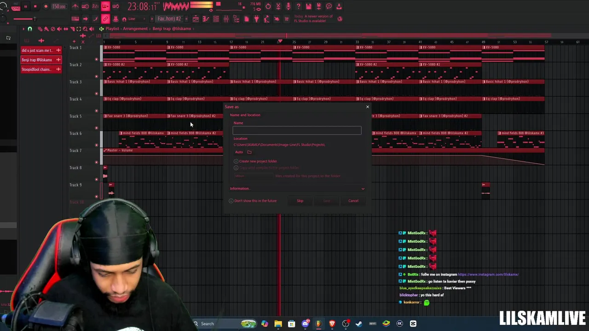This screenshot has width=589, height=331.
Task: Select Benji trap @lilskamx in picker
Action: tap(41, 60)
